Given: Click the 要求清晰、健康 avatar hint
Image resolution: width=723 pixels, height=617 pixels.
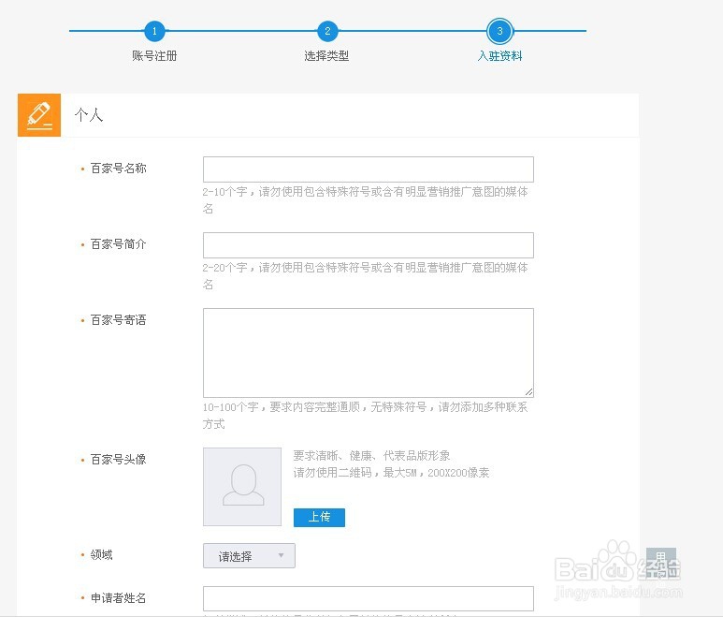Looking at the screenshot, I should point(371,455).
